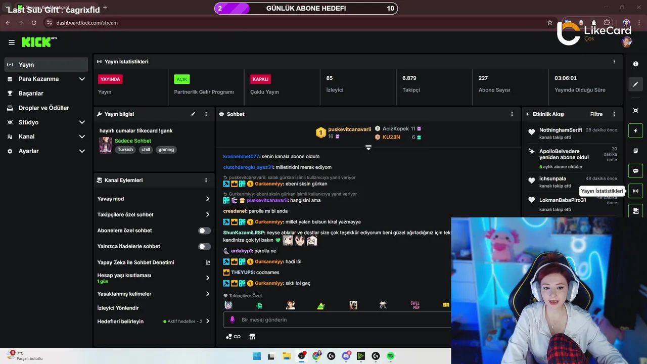Open the Sohbet panel's three-dot menu

coord(512,114)
